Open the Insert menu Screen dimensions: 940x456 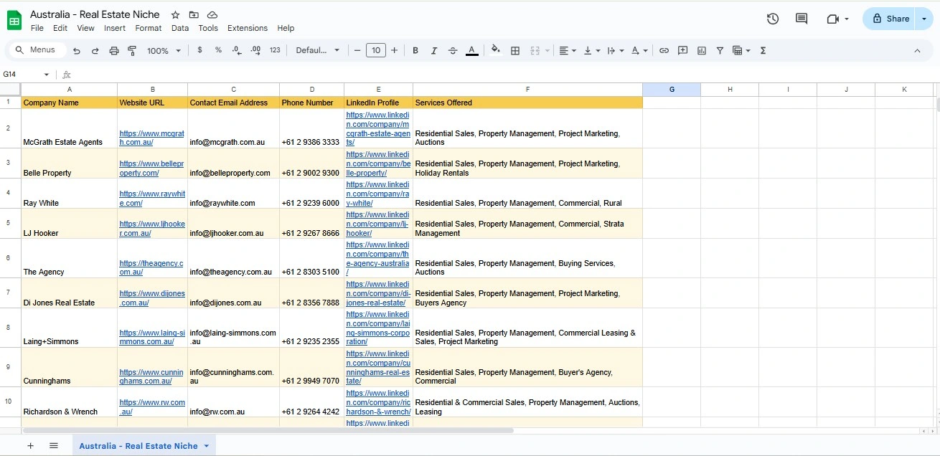(115, 29)
